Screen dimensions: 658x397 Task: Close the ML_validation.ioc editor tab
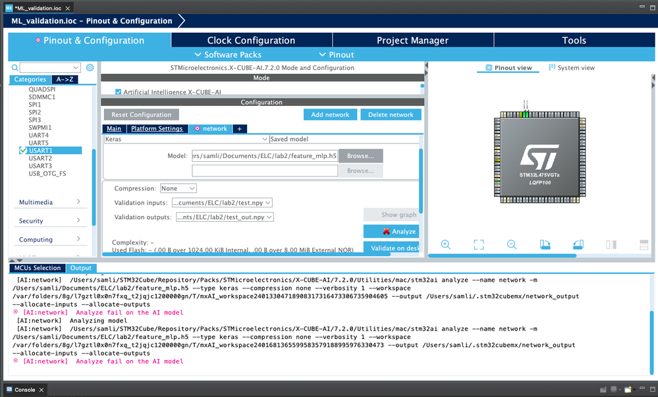click(x=68, y=8)
